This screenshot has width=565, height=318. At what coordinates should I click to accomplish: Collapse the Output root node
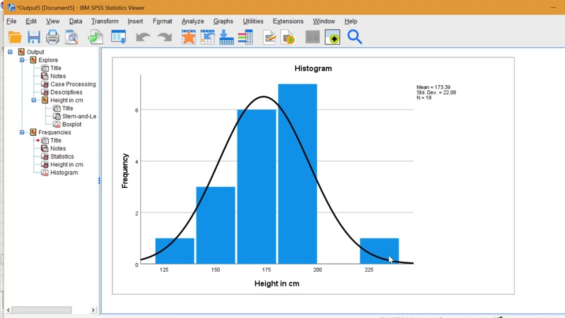(x=10, y=52)
